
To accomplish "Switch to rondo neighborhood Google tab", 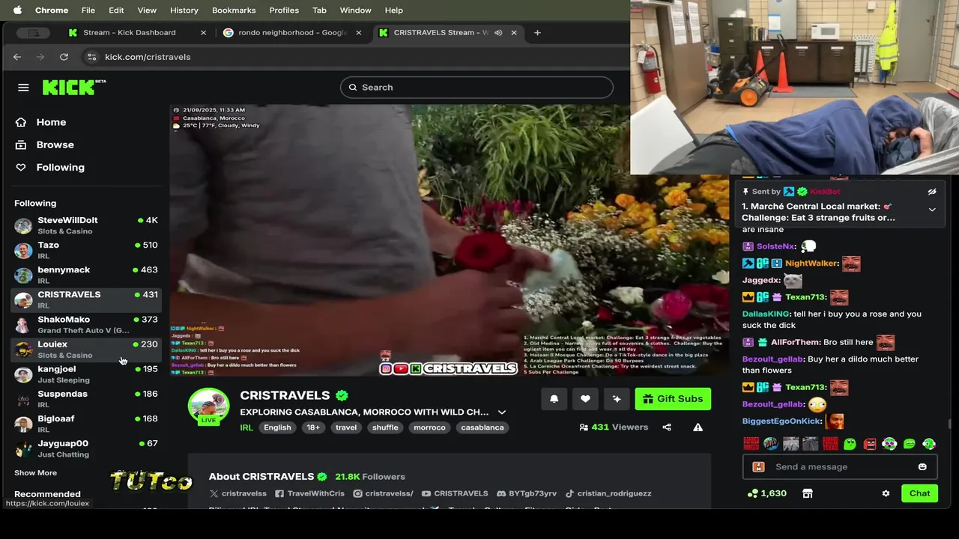I will pos(292,33).
